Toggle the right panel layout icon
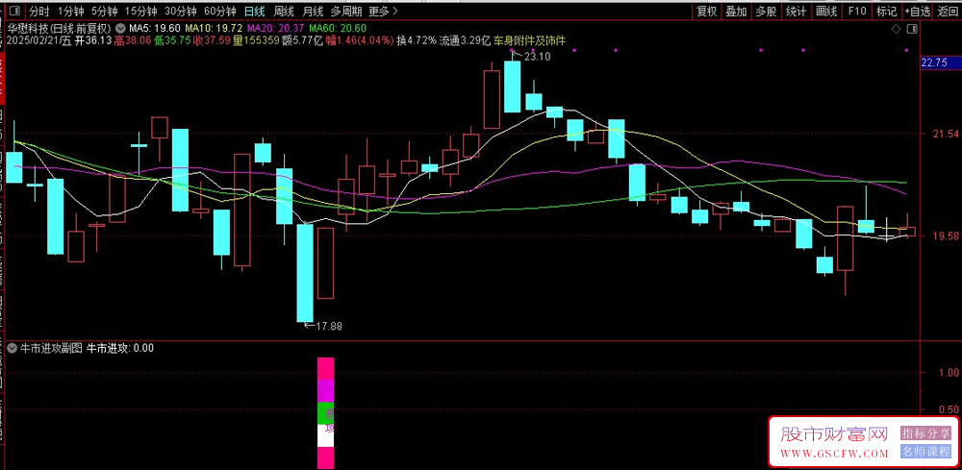Image resolution: width=962 pixels, height=470 pixels. pyautogui.click(x=912, y=28)
